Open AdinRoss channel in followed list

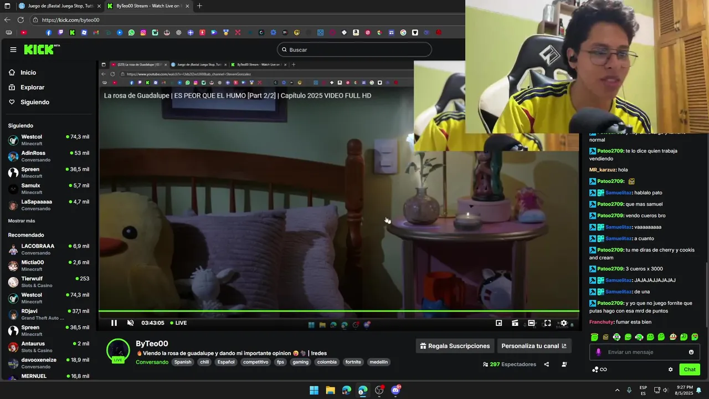tap(49, 156)
